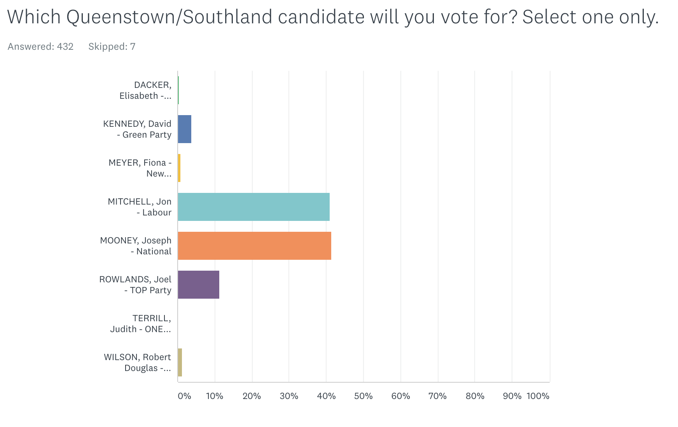Click the ROWLANDS, Joel - TOP Party label
678x427 pixels.
135,285
